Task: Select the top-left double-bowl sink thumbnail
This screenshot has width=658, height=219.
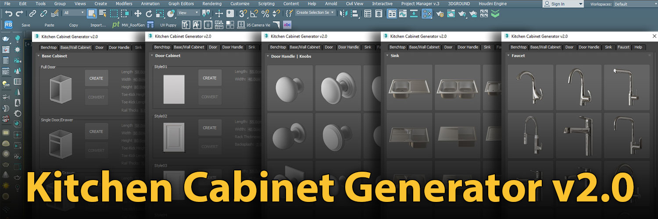Action: pyautogui.click(x=409, y=88)
